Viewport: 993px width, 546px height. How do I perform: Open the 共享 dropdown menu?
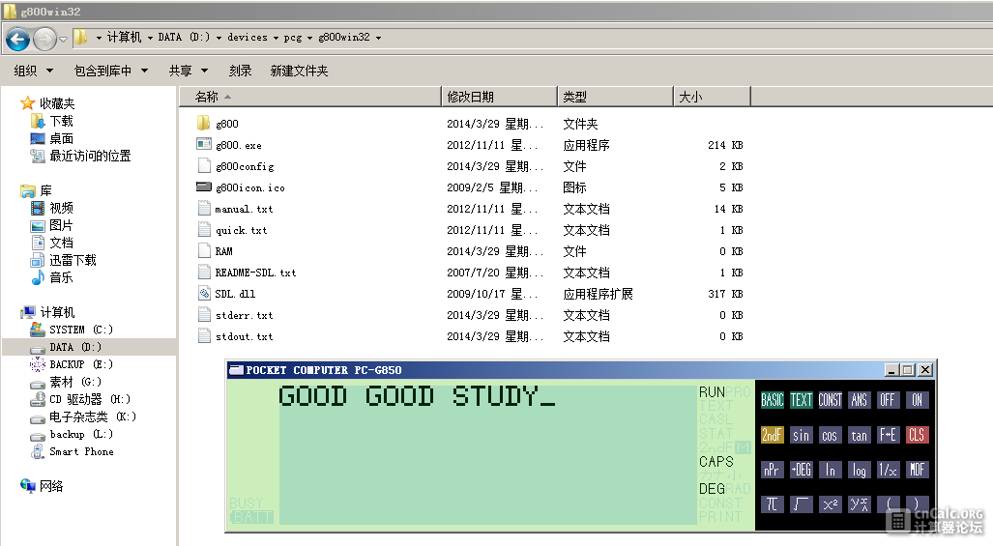tap(189, 71)
